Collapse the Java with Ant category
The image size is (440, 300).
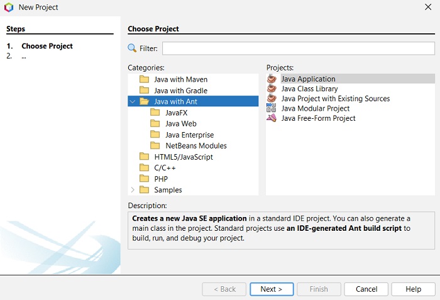pyautogui.click(x=132, y=101)
